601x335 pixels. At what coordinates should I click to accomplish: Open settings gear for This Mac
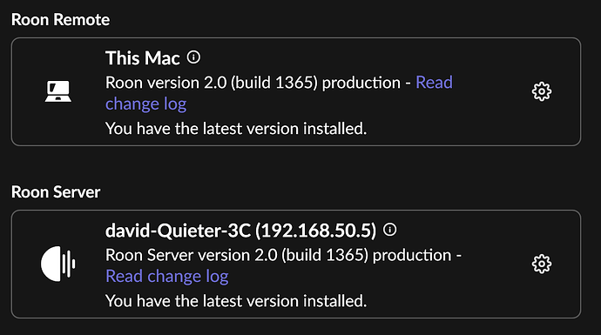click(541, 91)
